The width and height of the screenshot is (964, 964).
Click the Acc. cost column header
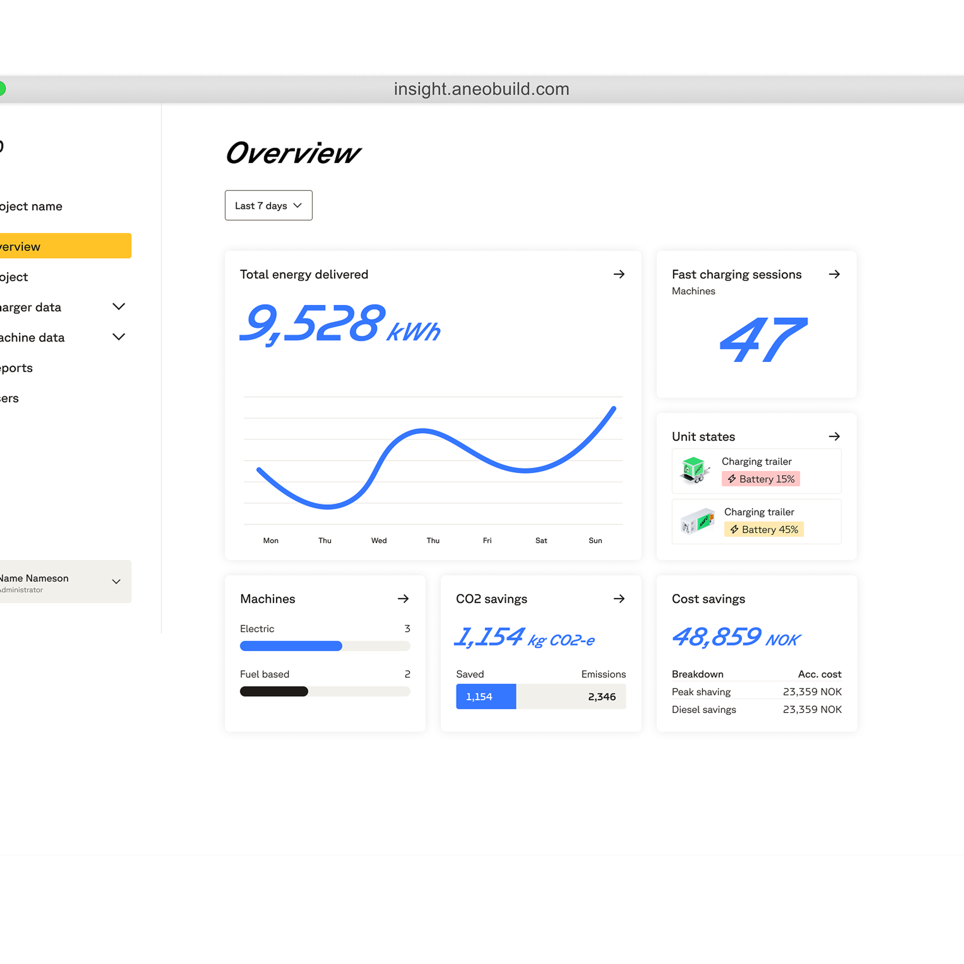coord(819,674)
